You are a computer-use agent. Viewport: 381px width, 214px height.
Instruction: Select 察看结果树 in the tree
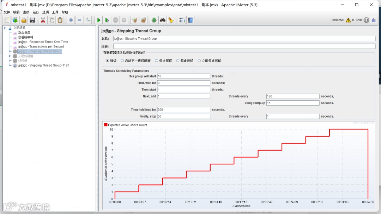pos(25,37)
